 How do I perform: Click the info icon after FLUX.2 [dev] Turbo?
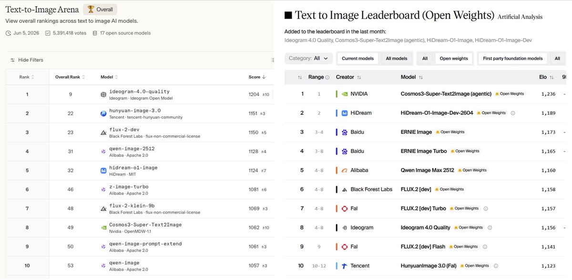tap(486, 208)
